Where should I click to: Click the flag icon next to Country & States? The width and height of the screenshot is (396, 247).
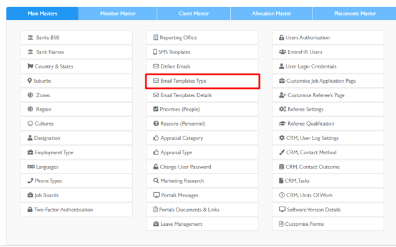point(31,67)
